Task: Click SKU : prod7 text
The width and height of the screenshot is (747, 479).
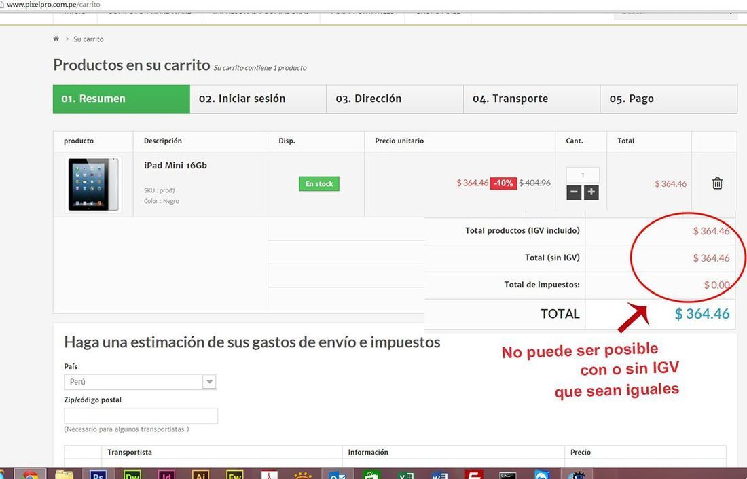Action: click(160, 190)
